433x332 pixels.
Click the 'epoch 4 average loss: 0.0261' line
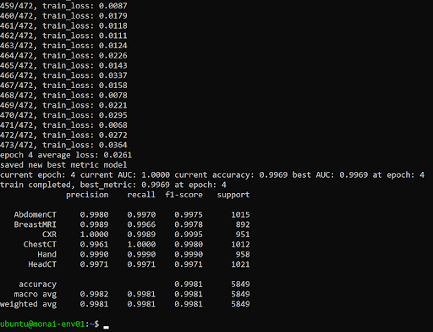click(66, 155)
